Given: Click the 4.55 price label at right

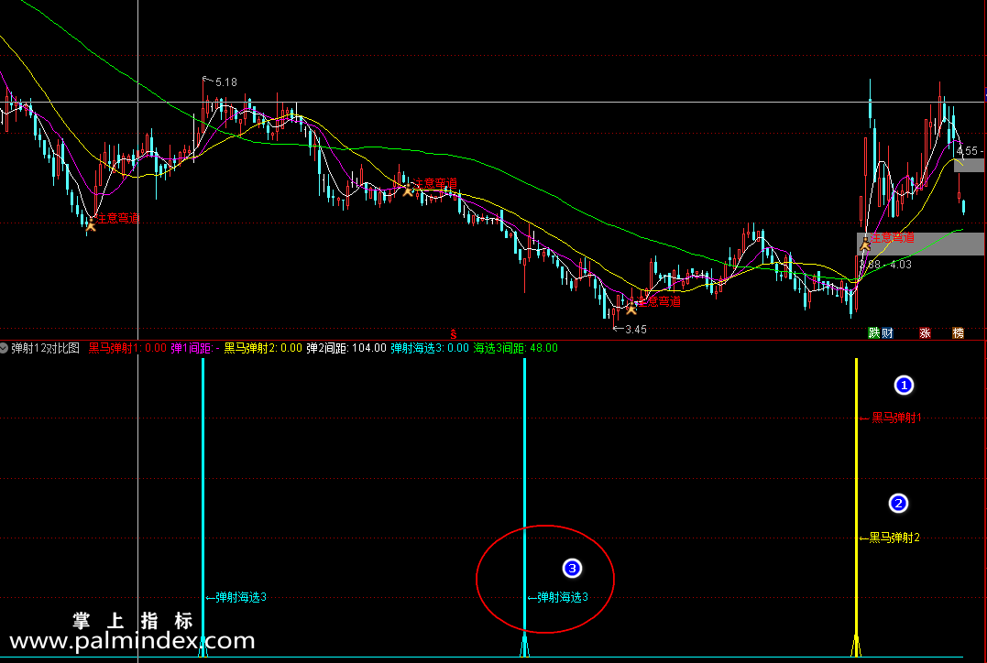Looking at the screenshot, I should click(967, 151).
